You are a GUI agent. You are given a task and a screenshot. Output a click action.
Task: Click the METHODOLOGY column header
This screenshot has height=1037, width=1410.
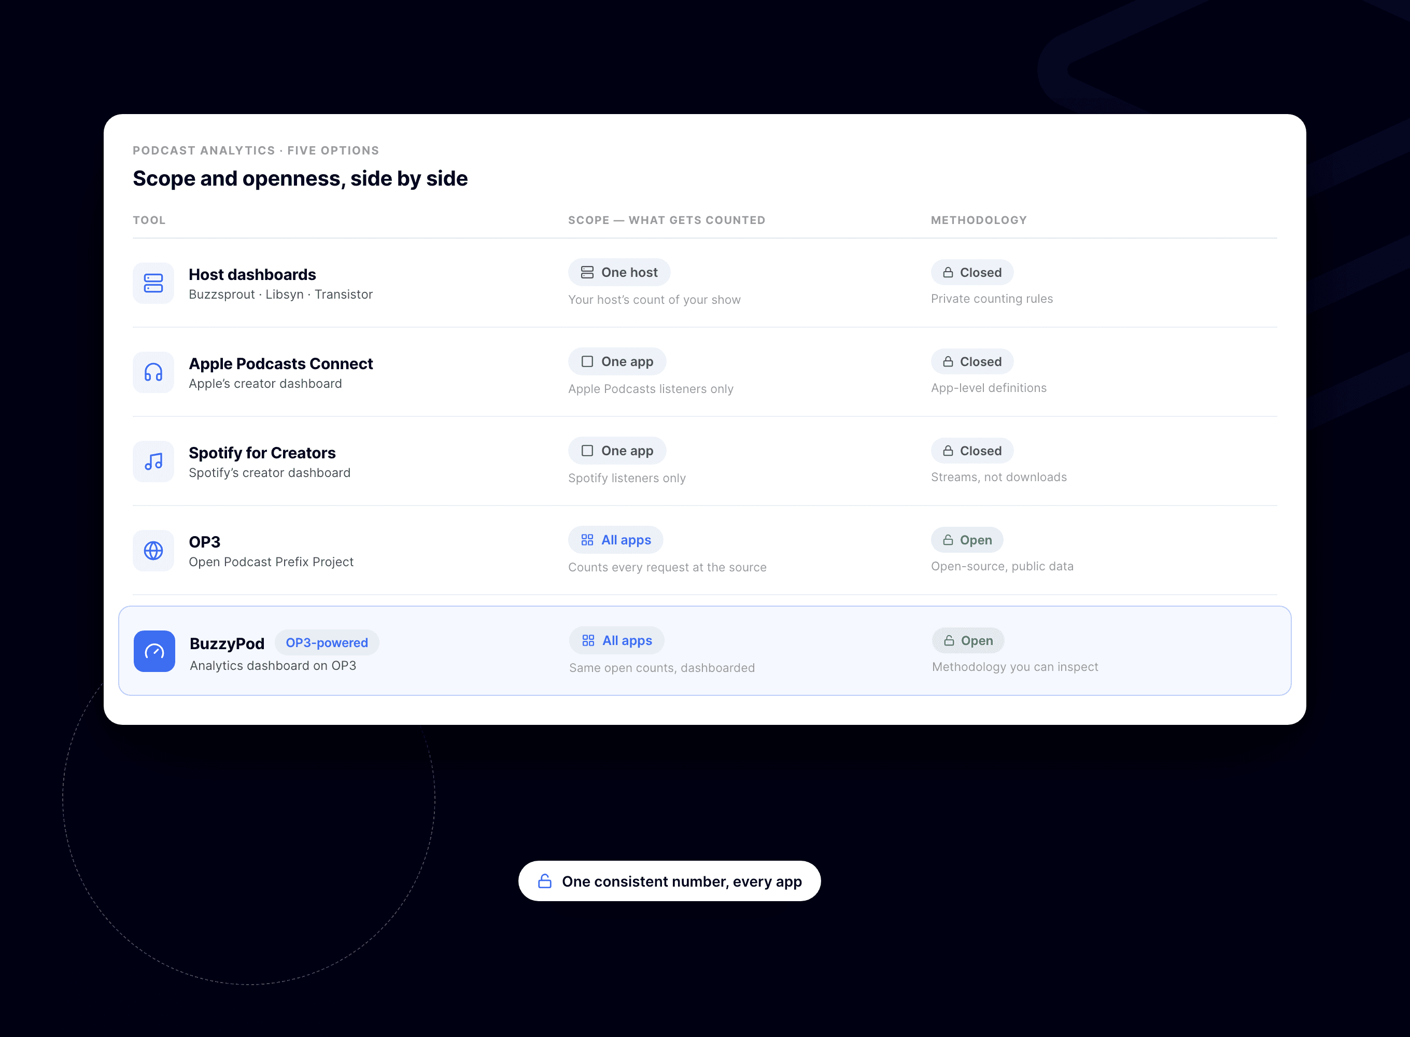click(x=979, y=220)
